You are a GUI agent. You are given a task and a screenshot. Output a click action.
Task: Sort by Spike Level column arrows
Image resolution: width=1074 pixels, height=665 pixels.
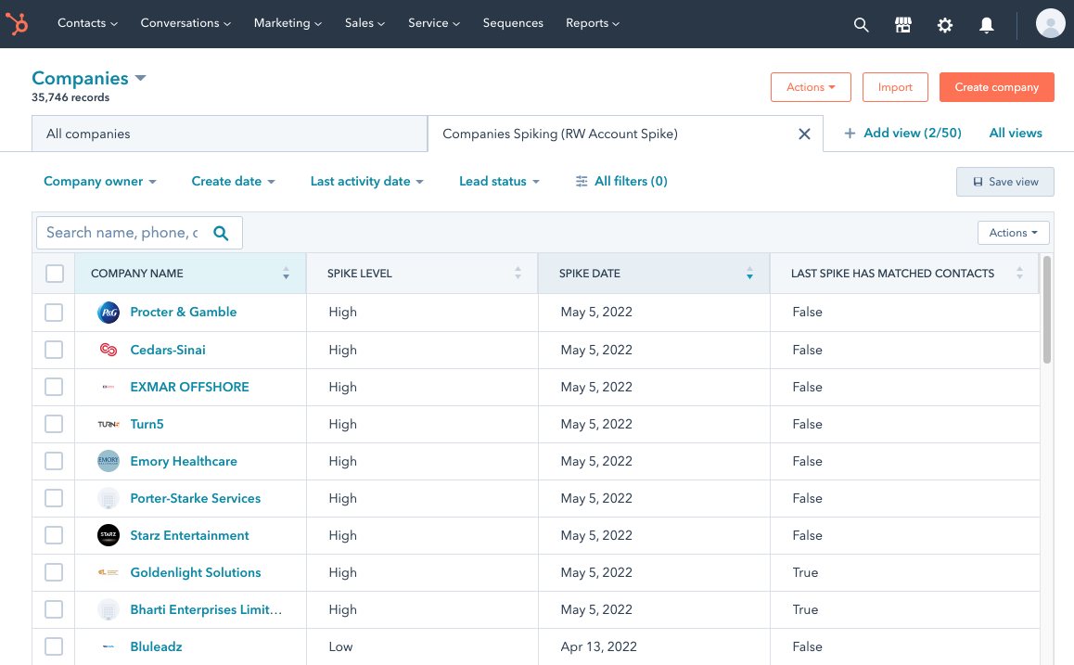(x=518, y=274)
